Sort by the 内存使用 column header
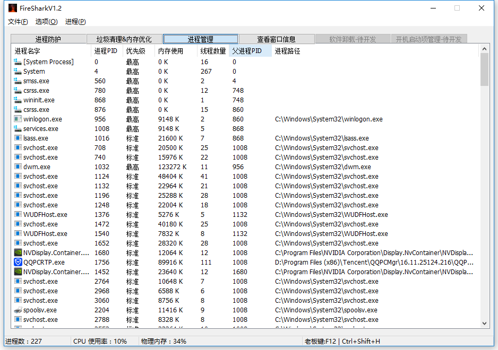498x350 pixels. tap(170, 51)
